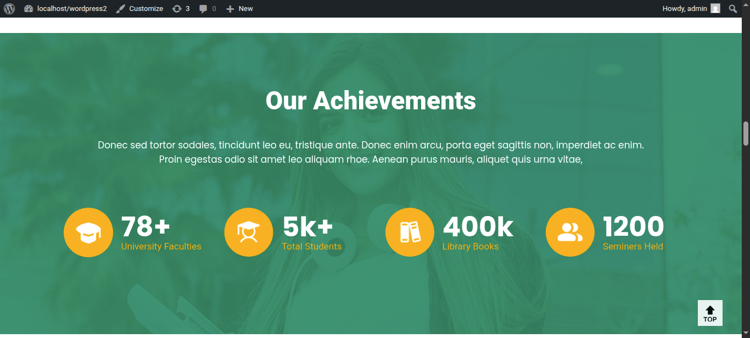The image size is (750, 338).
Task: Click the graduation cap icon circle
Action: point(88,232)
